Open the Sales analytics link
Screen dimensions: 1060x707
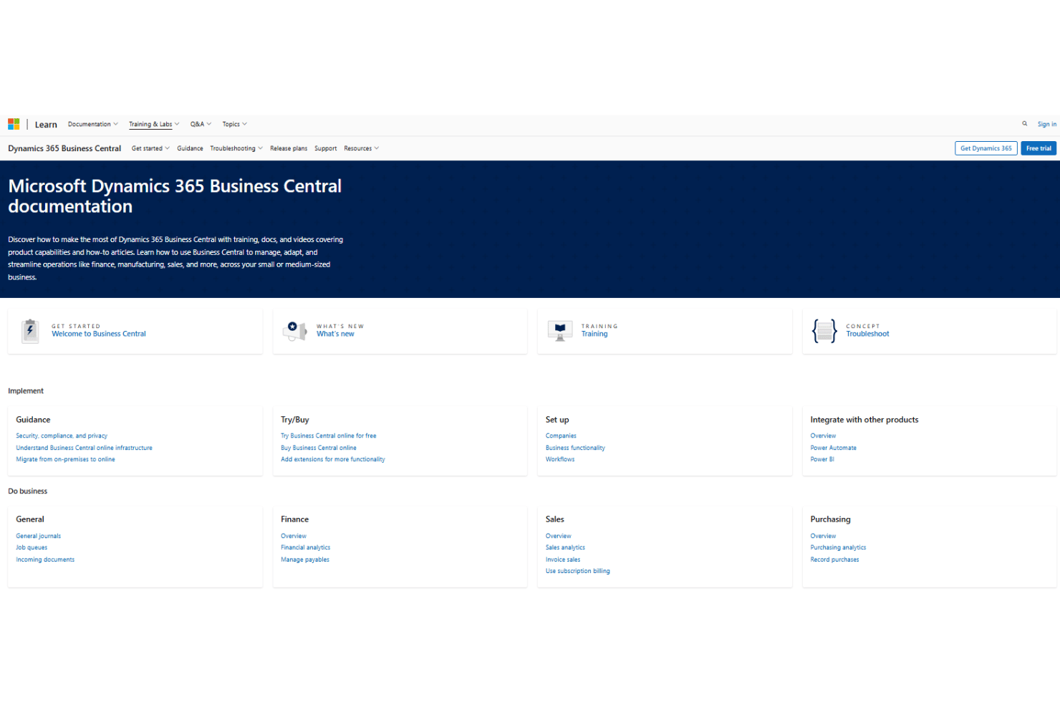[565, 547]
